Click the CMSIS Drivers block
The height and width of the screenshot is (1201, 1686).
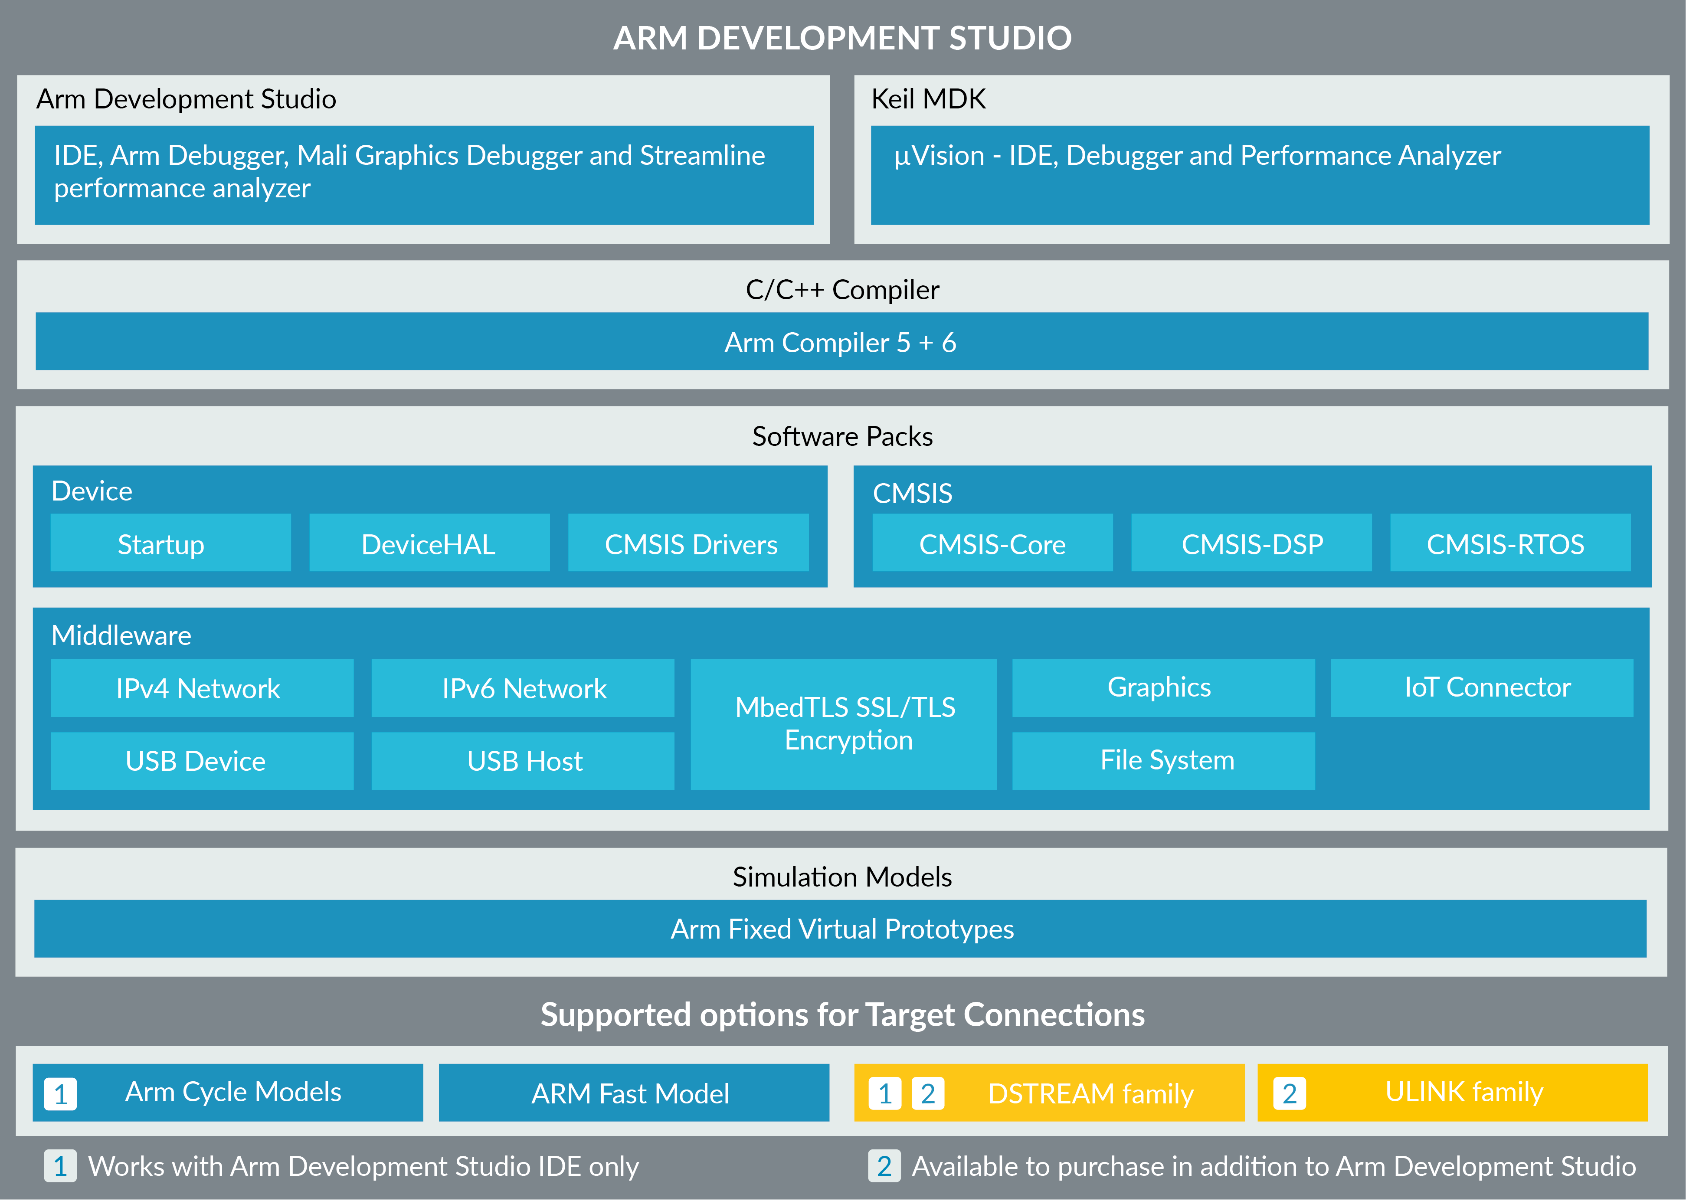click(x=687, y=543)
